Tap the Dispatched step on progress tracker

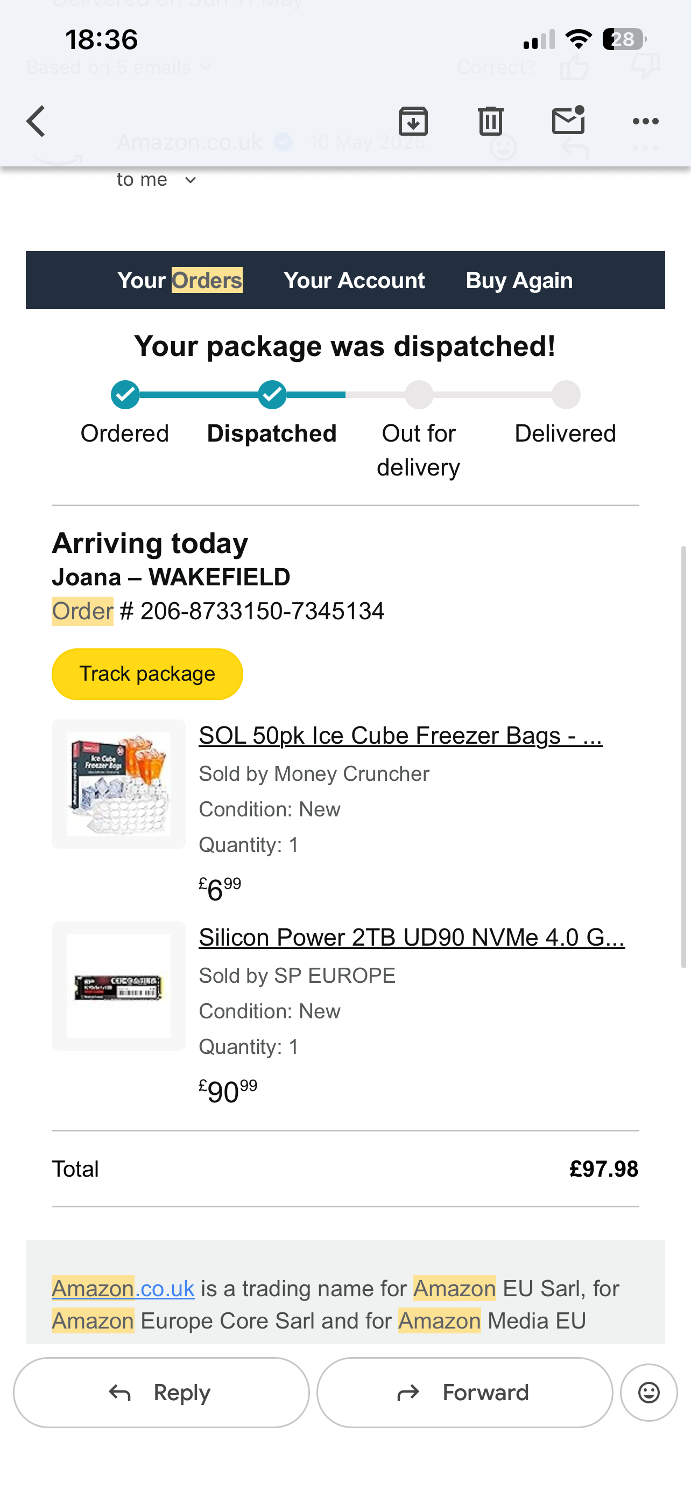[272, 395]
